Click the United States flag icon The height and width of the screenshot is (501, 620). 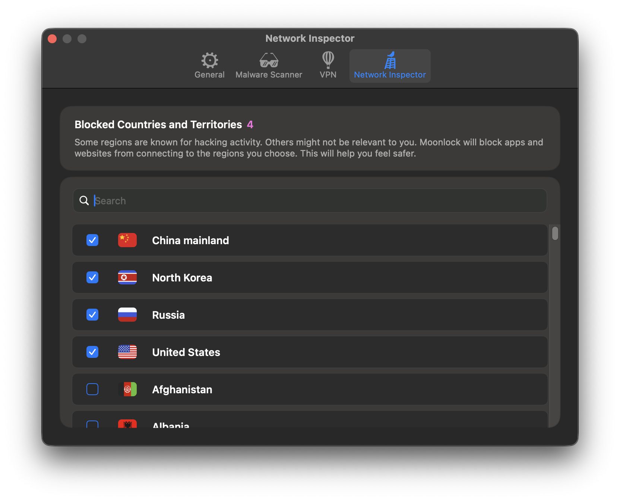pyautogui.click(x=127, y=352)
